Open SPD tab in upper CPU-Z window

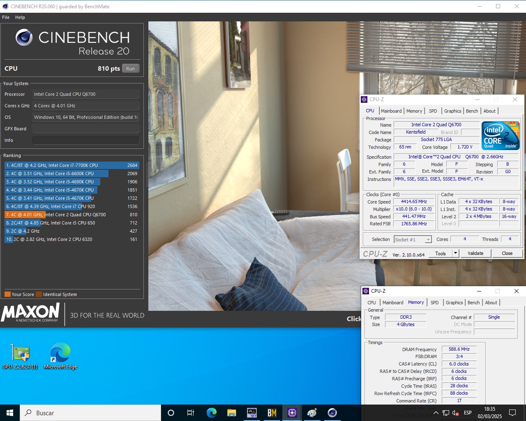coord(433,111)
